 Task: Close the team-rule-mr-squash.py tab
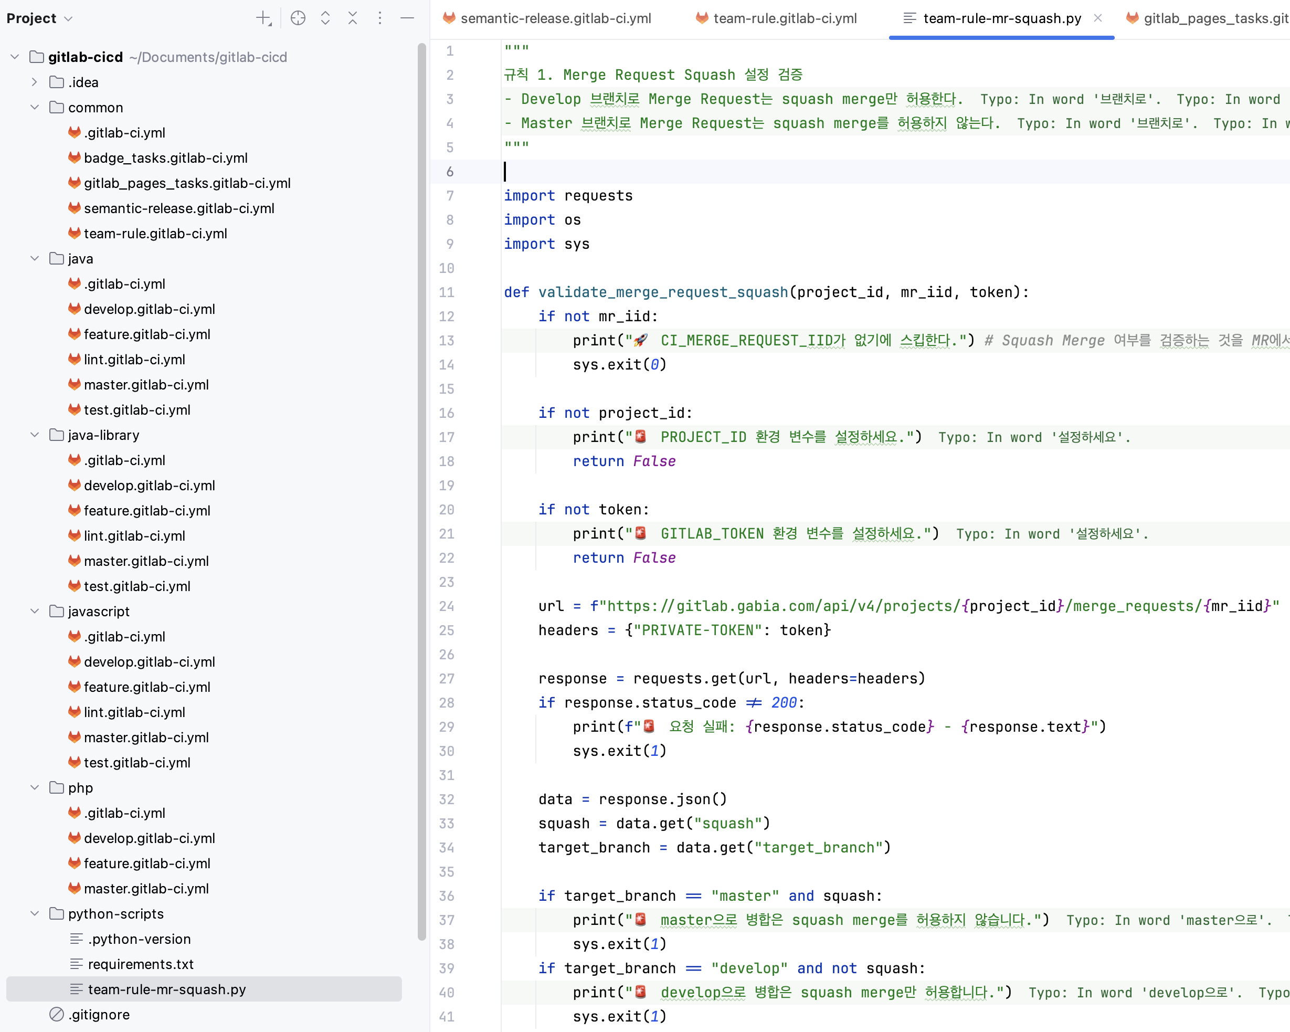point(1097,18)
